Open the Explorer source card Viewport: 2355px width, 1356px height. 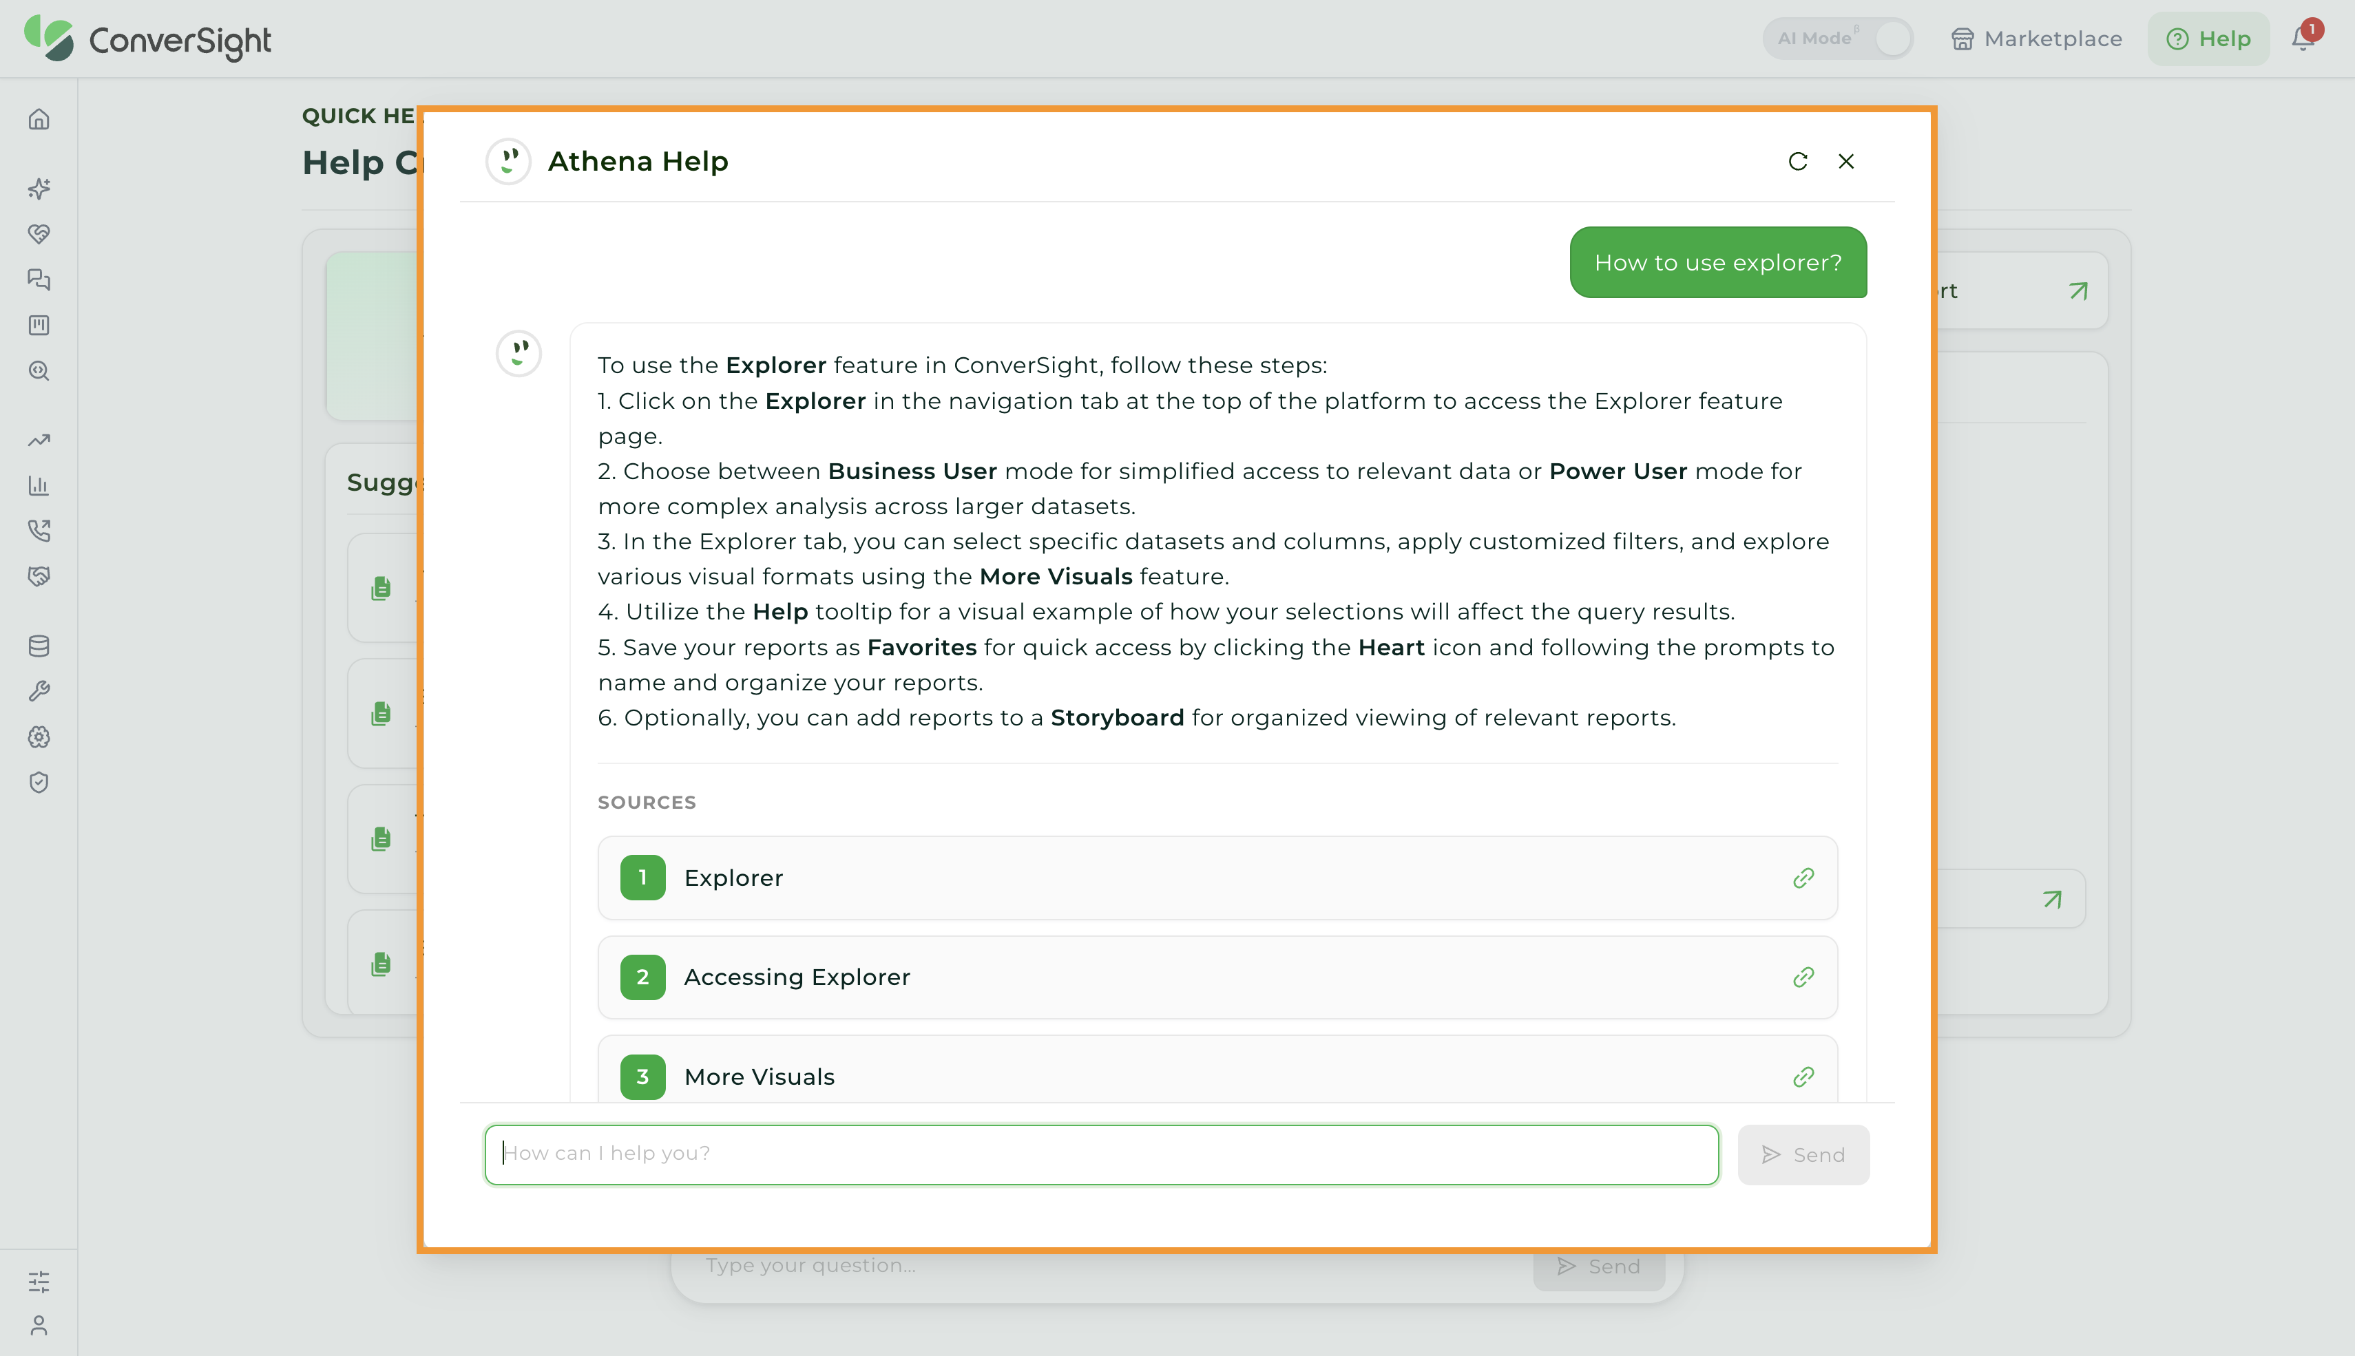[x=1217, y=878]
